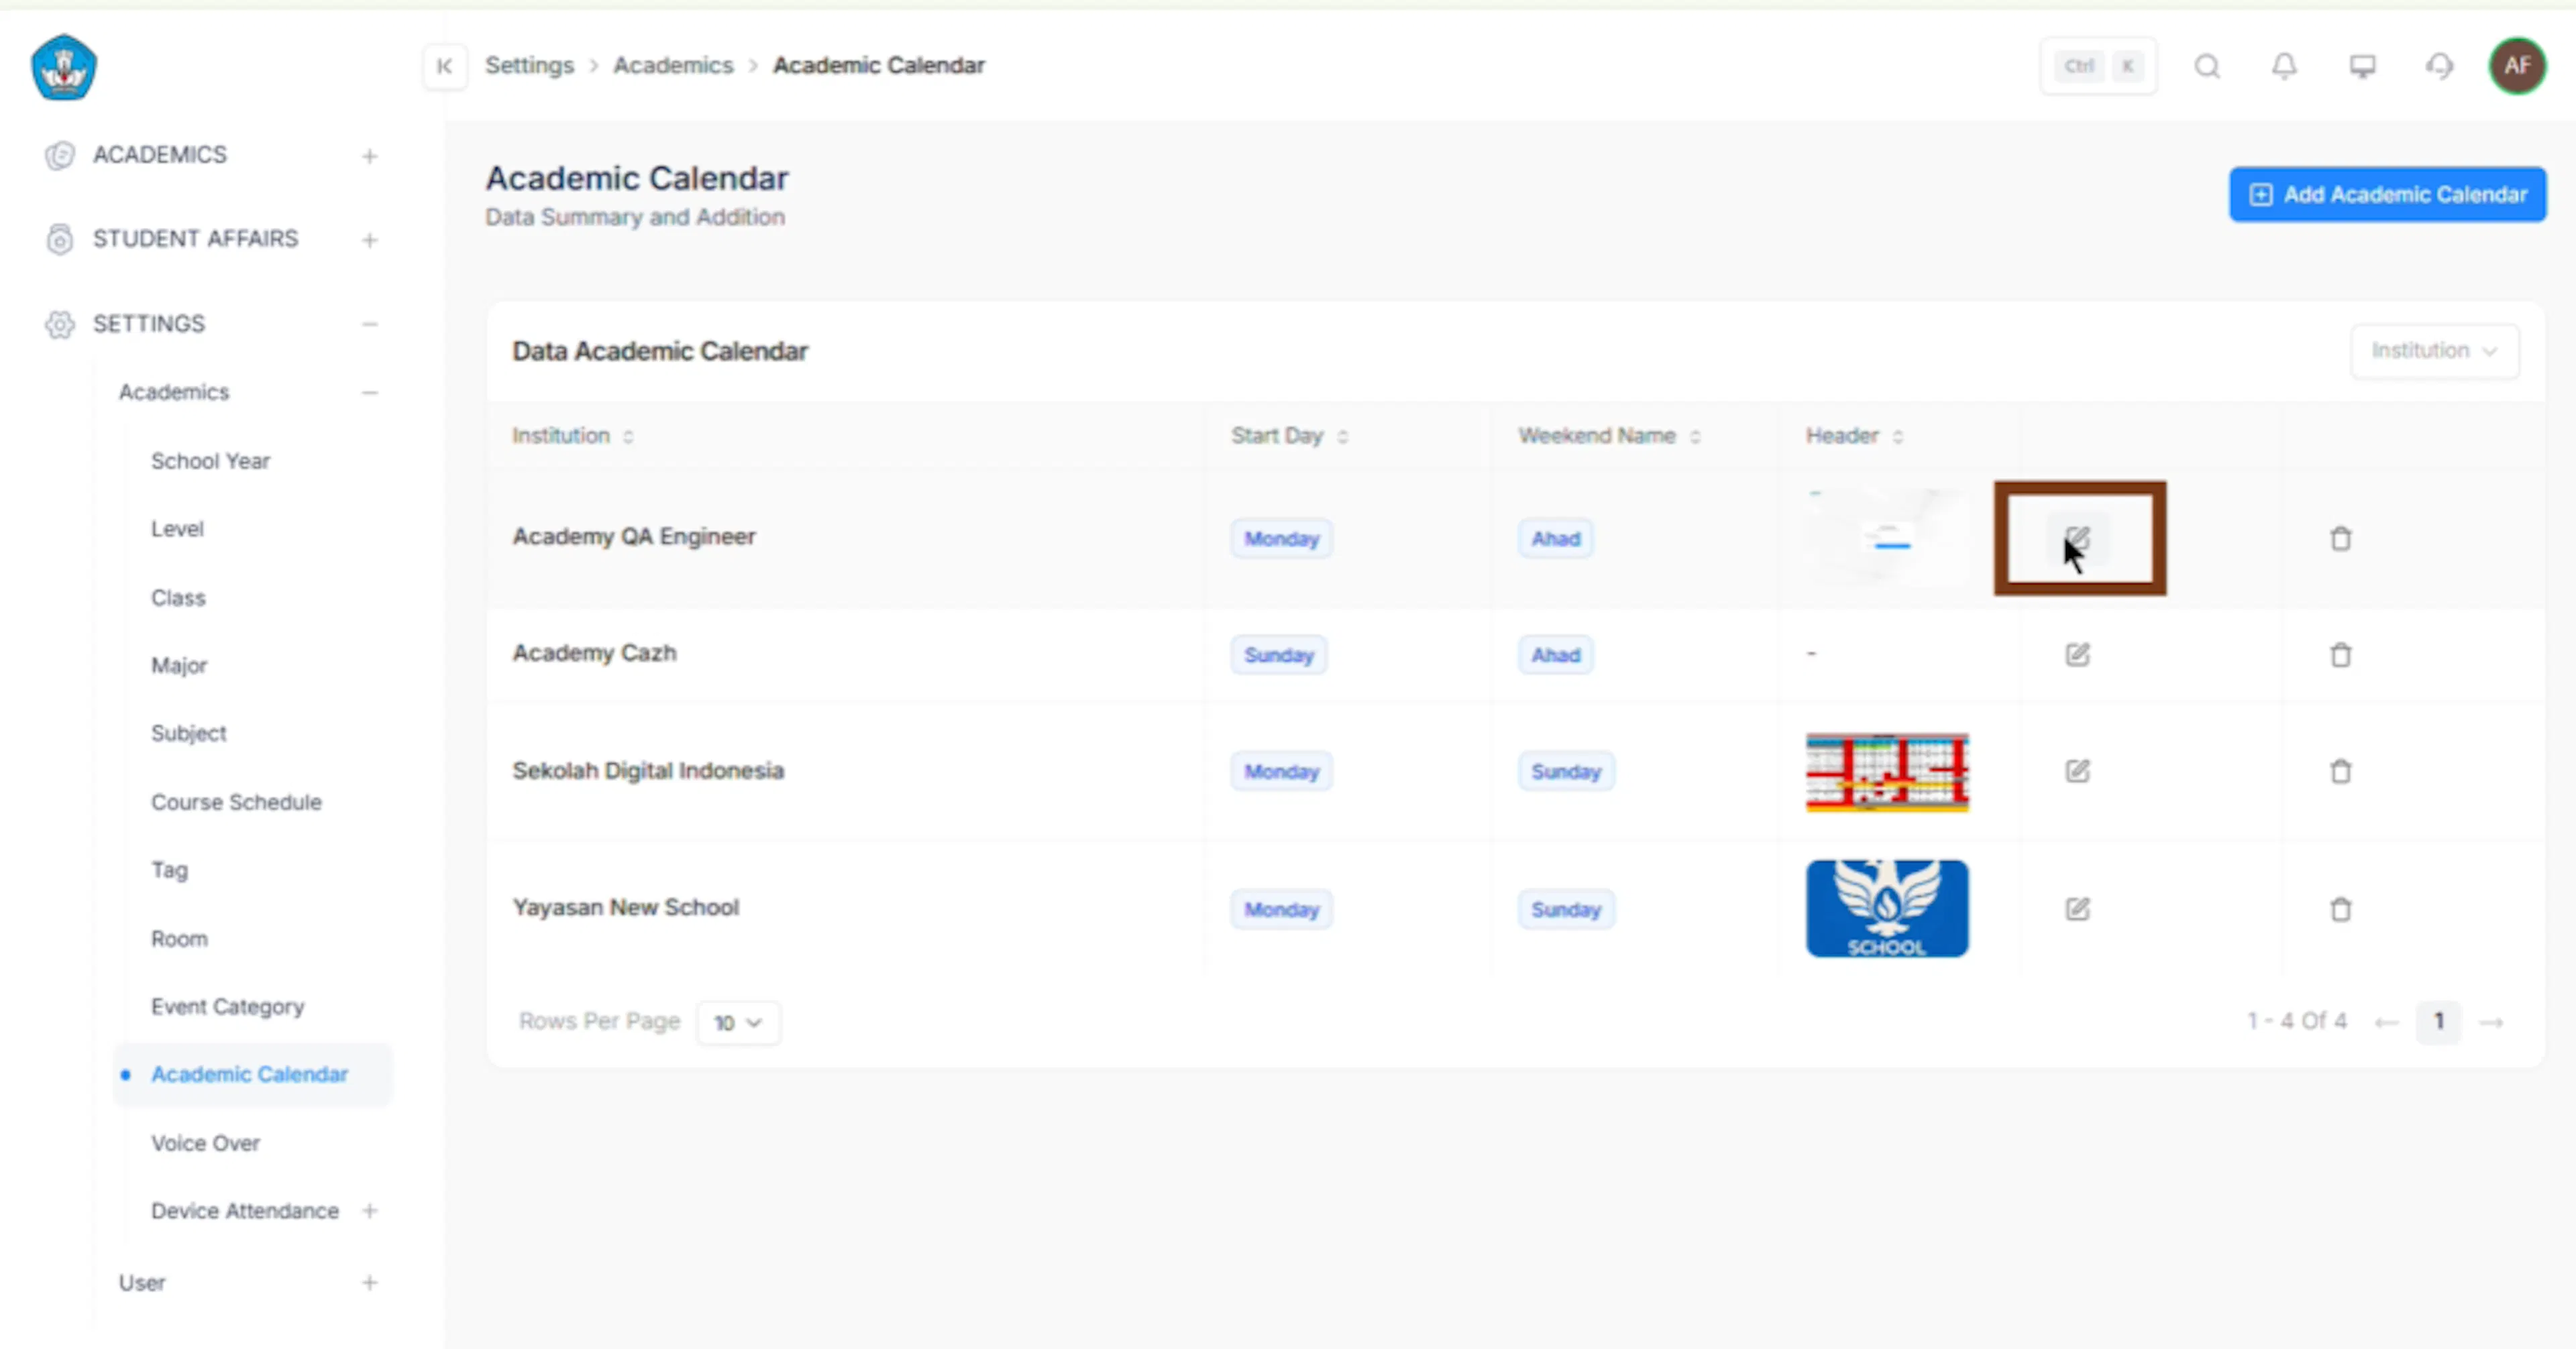Open the Major settings page
2576x1349 pixels.
(x=179, y=666)
